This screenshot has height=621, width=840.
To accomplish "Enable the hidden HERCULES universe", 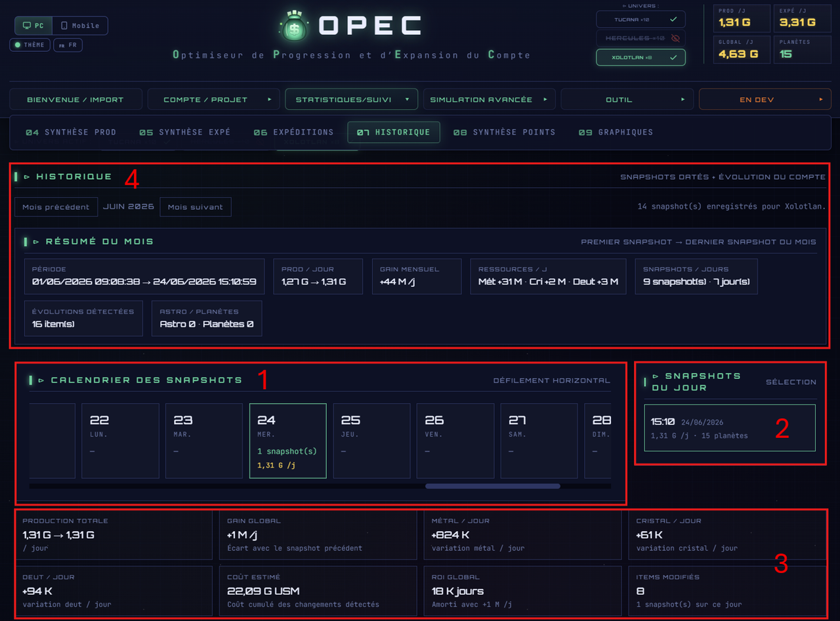I will click(x=640, y=38).
